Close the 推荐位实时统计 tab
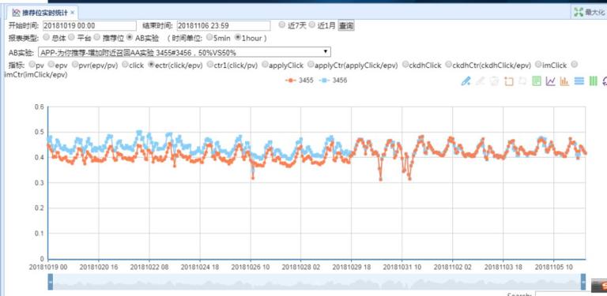Image resolution: width=607 pixels, height=296 pixels. click(73, 13)
